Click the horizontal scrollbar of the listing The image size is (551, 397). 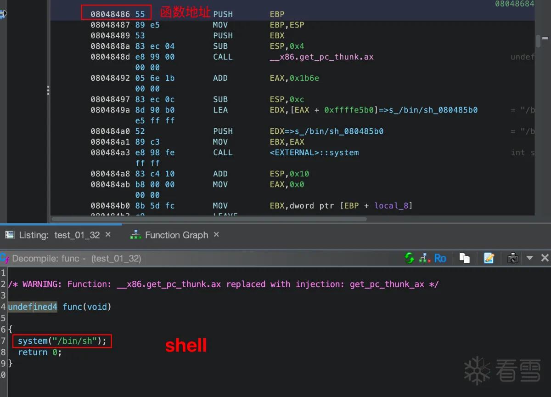pos(209,219)
